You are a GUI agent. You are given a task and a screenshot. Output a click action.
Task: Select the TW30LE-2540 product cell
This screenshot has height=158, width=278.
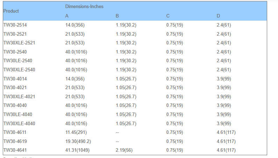tap(17, 61)
